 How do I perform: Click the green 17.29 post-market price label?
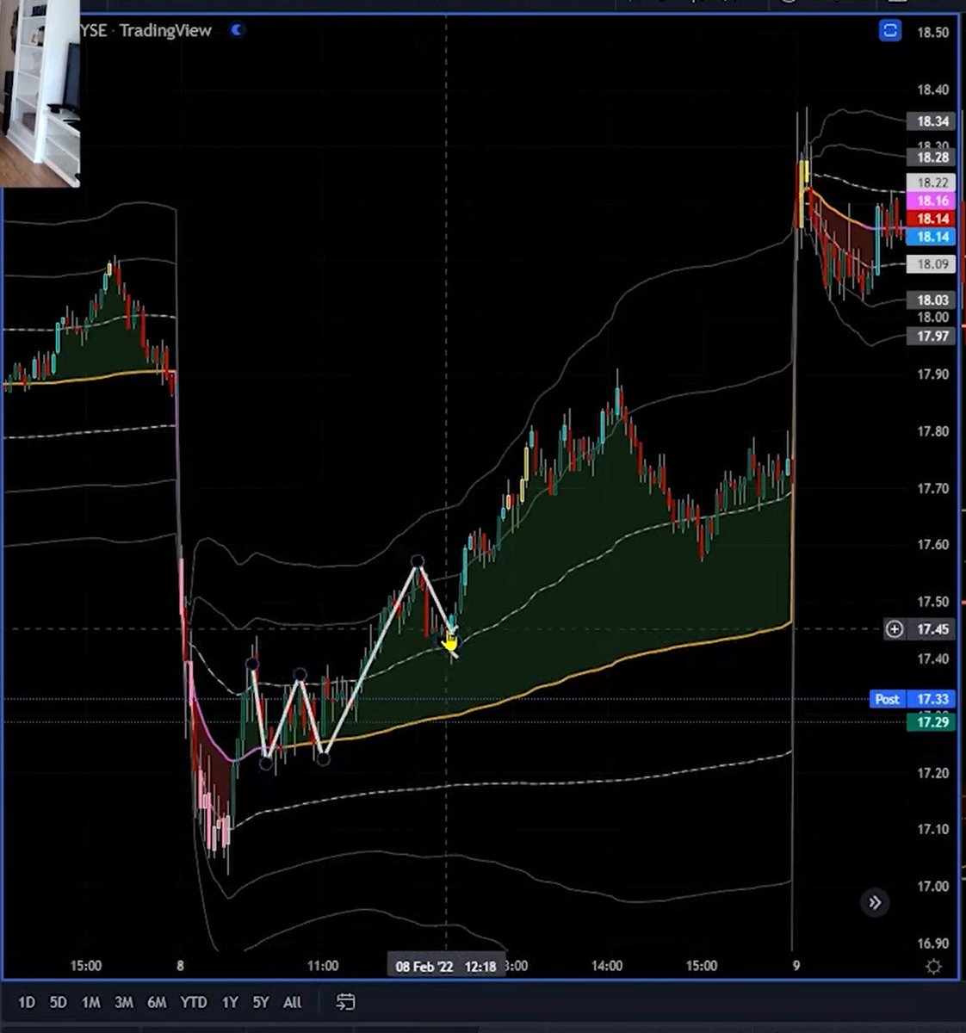pos(932,722)
